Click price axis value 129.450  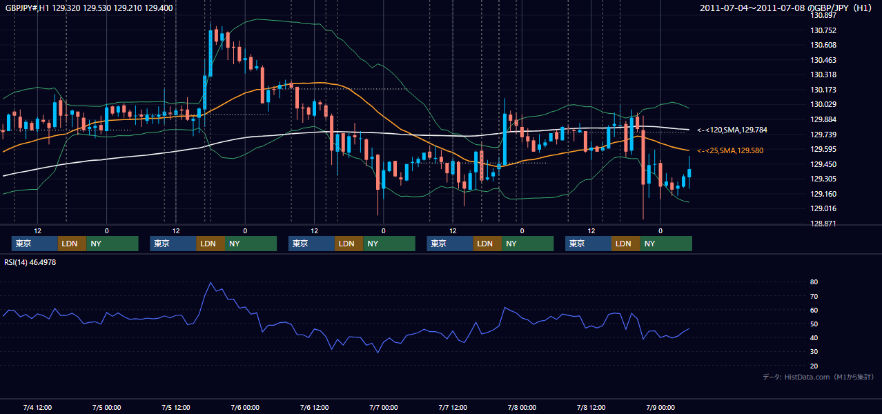824,164
